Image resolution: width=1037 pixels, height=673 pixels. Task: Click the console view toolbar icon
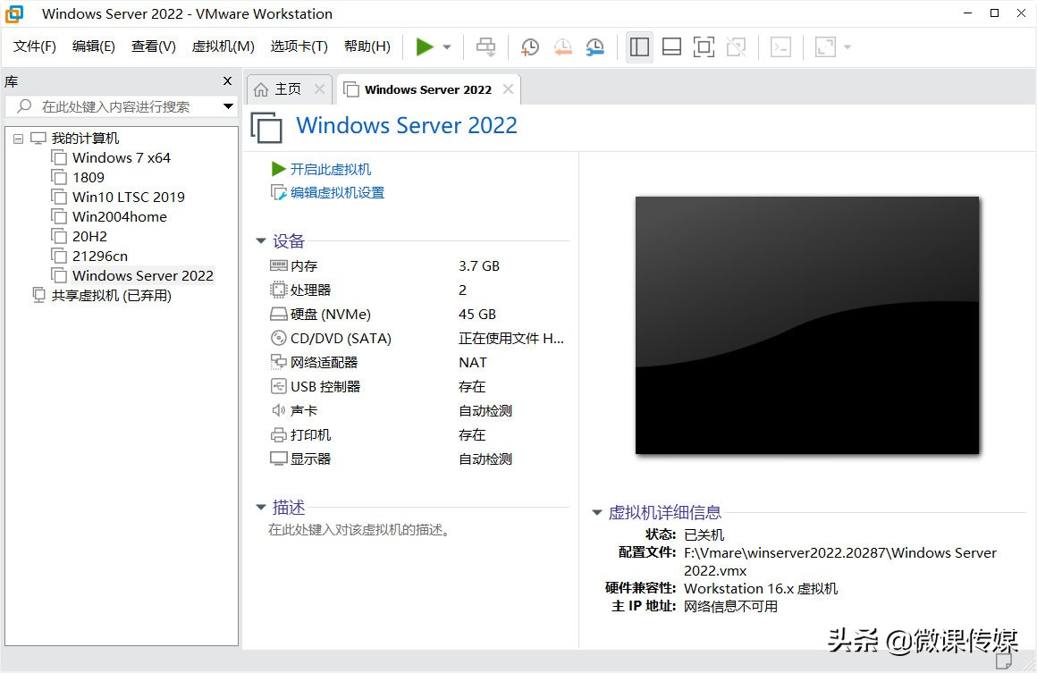coord(781,47)
